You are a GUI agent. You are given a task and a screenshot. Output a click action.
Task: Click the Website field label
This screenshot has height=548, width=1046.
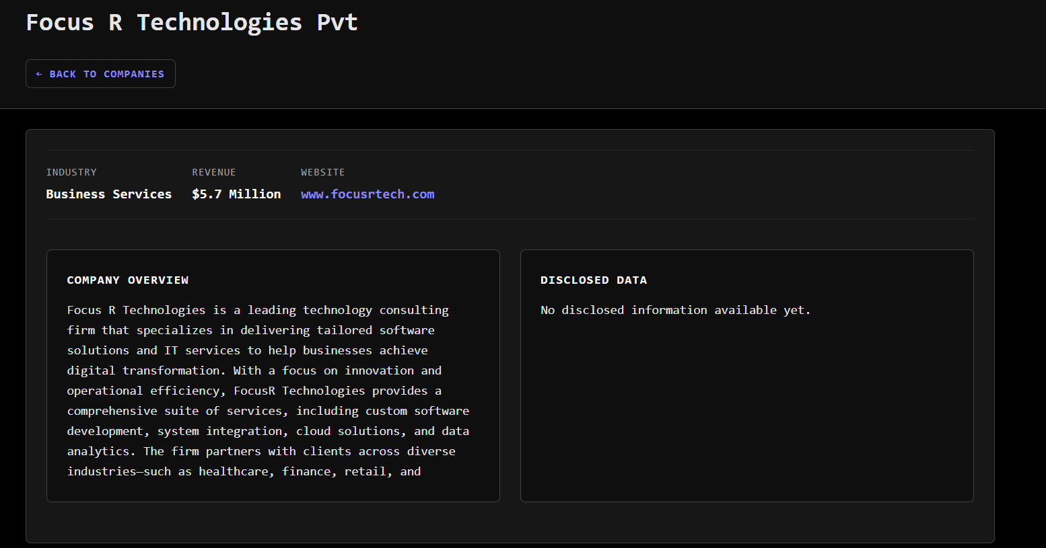(x=322, y=172)
